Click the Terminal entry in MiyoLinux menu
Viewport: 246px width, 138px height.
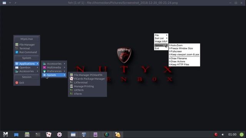[x=27, y=48]
